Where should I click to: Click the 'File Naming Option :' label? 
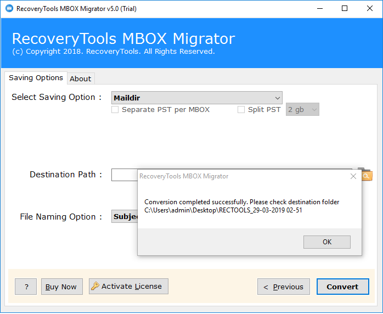(x=61, y=217)
